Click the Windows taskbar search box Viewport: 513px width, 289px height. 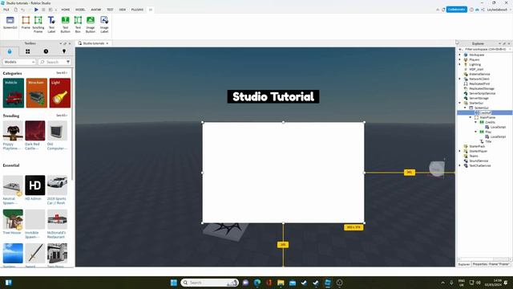pyautogui.click(x=209, y=283)
